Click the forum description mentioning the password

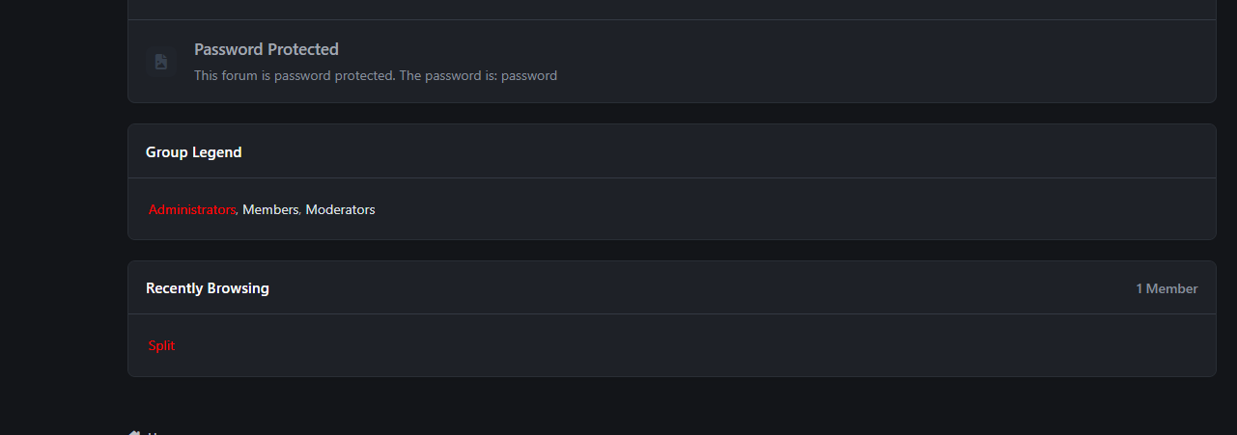376,75
